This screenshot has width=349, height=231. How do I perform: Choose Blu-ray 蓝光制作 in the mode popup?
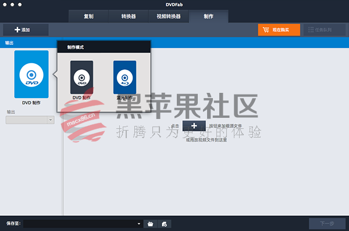point(124,77)
